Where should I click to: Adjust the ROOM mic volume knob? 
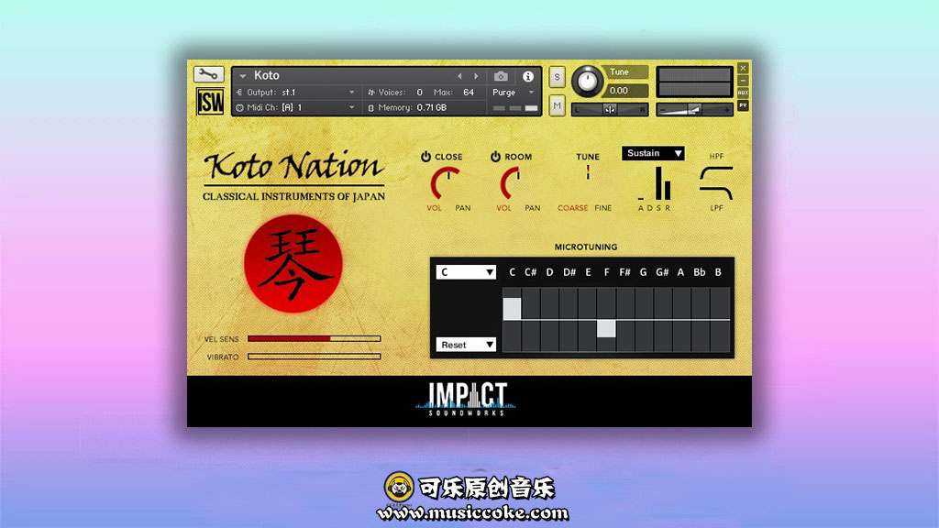[515, 183]
